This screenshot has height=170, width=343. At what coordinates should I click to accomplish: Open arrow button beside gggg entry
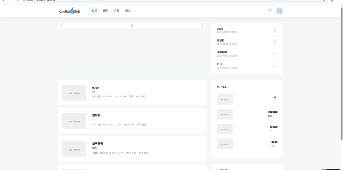coord(275,31)
